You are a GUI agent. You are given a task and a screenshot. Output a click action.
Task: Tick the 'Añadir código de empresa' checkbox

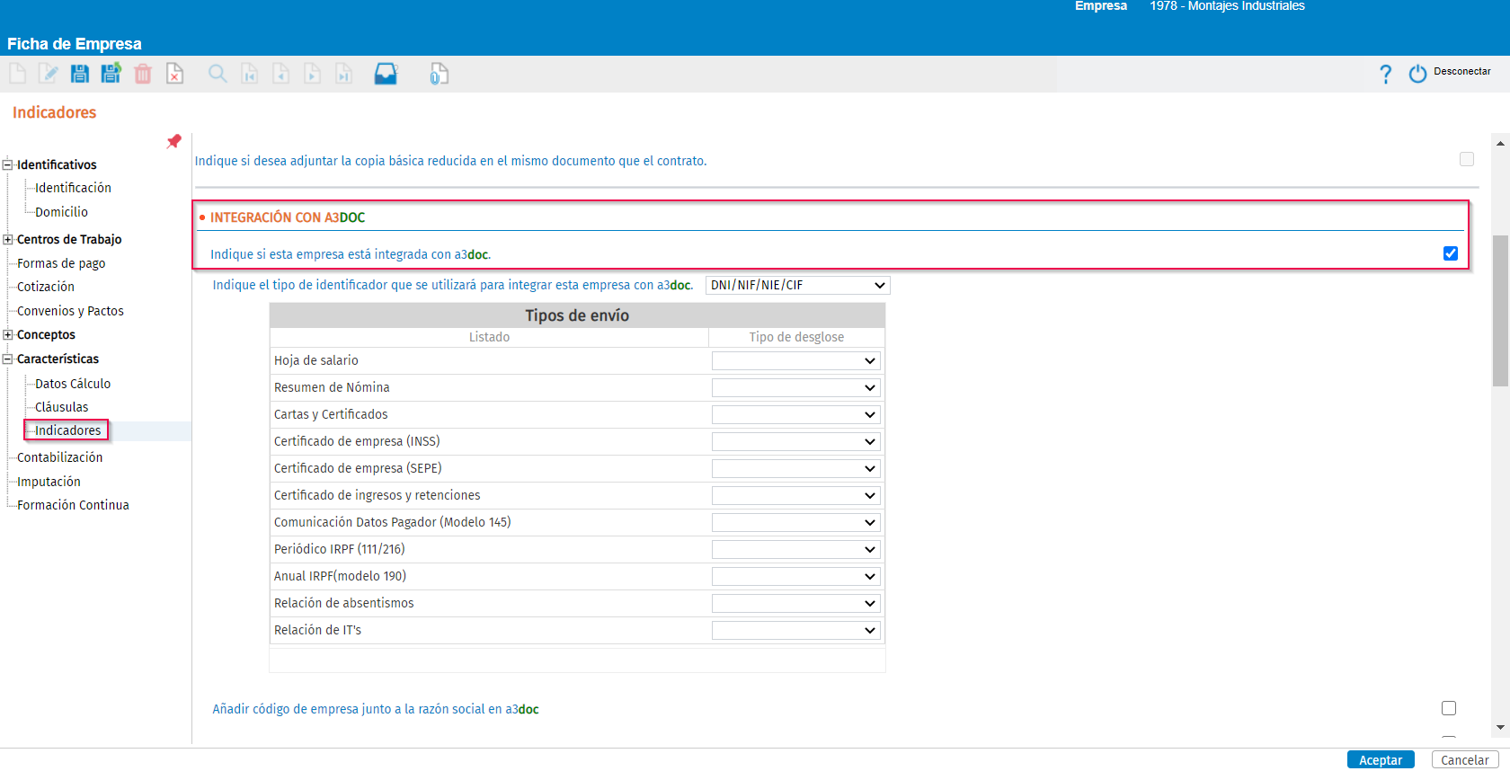[1449, 708]
